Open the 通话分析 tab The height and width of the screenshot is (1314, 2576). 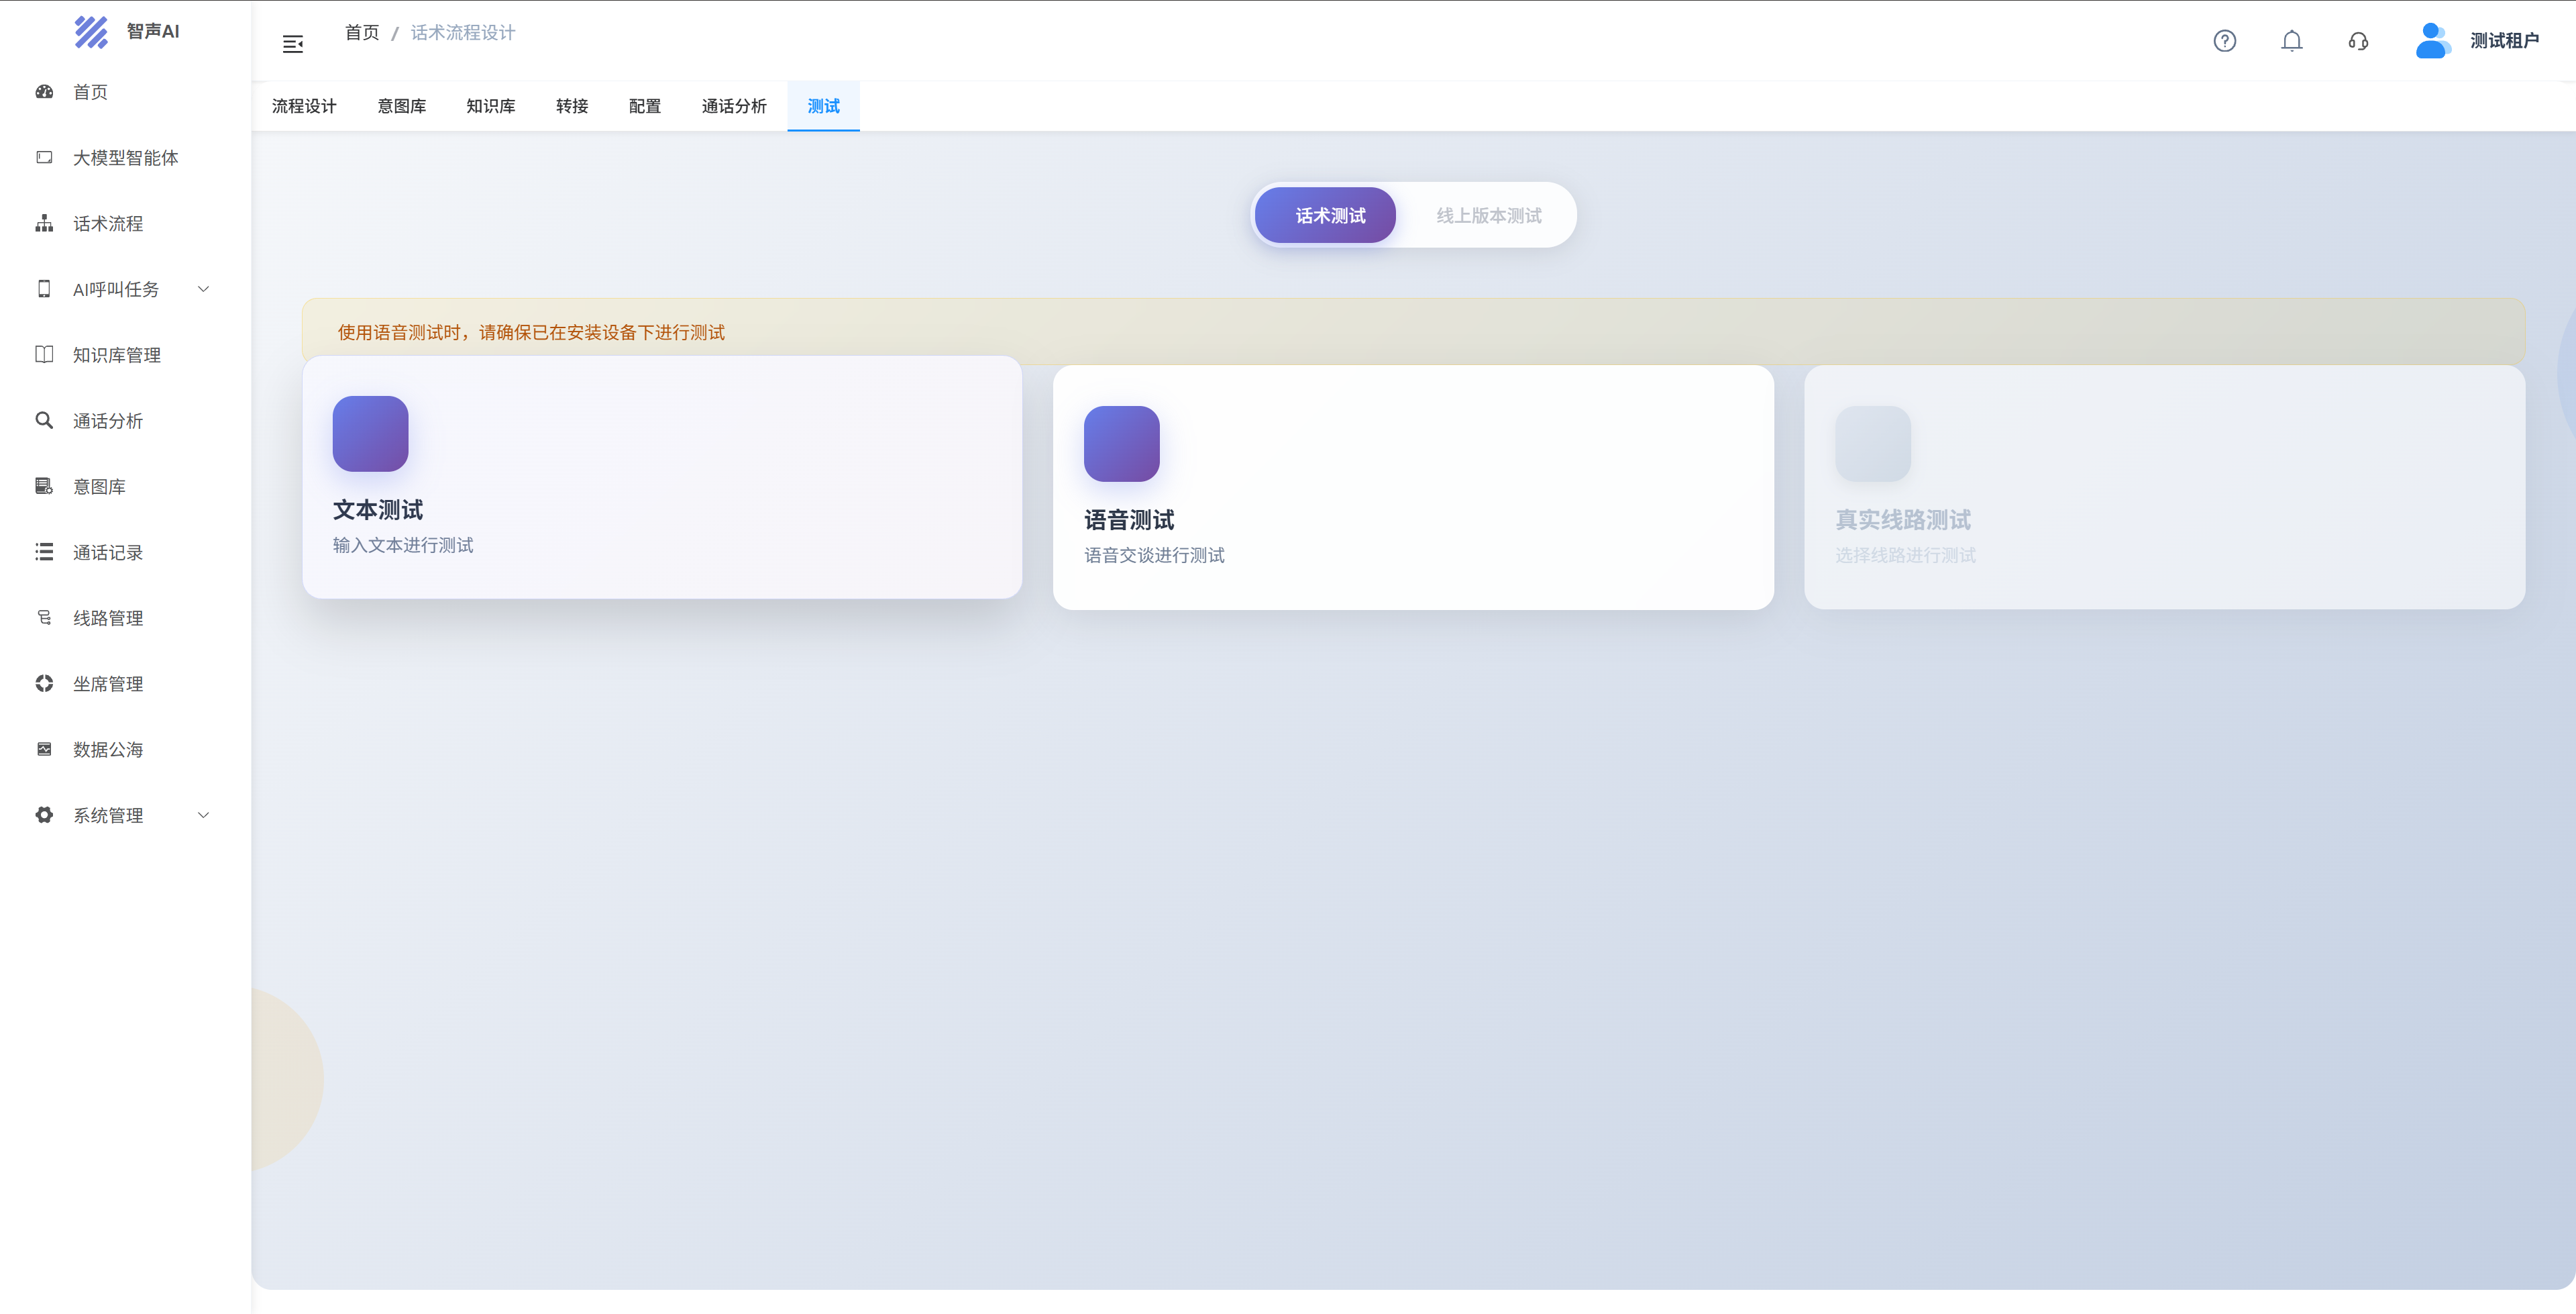tap(733, 106)
